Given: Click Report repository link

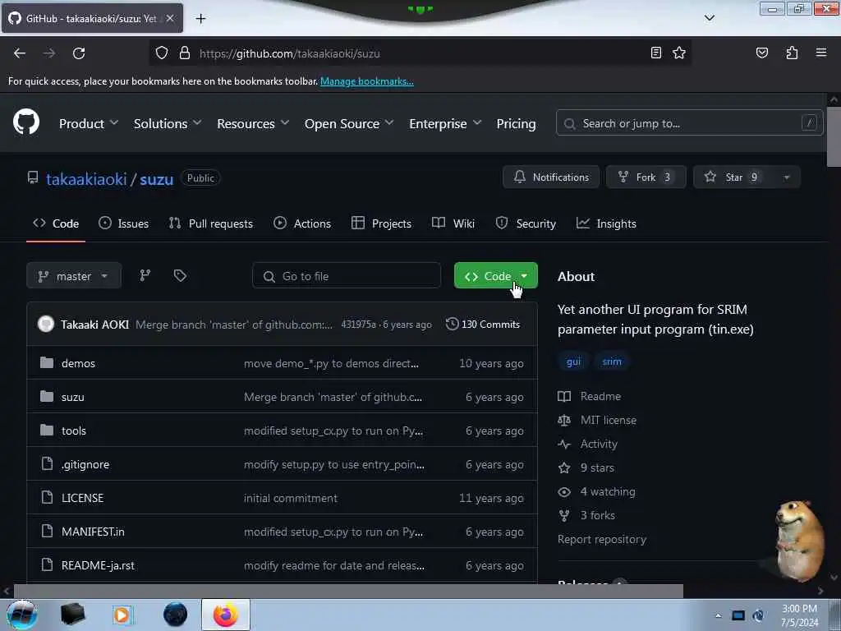Looking at the screenshot, I should pyautogui.click(x=602, y=539).
